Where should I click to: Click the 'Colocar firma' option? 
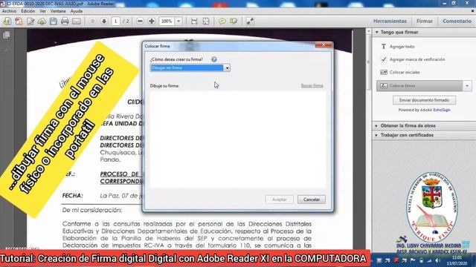coord(419,86)
